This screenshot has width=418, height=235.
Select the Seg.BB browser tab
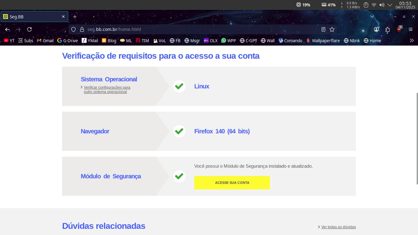tap(34, 17)
